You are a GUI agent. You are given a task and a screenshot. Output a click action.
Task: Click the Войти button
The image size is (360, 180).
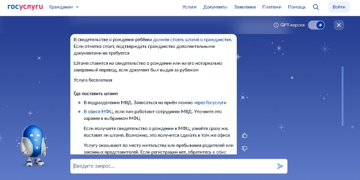[x=339, y=7]
